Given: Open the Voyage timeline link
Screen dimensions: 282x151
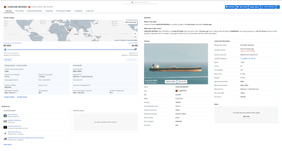Looking at the screenshot, I should tap(9, 97).
